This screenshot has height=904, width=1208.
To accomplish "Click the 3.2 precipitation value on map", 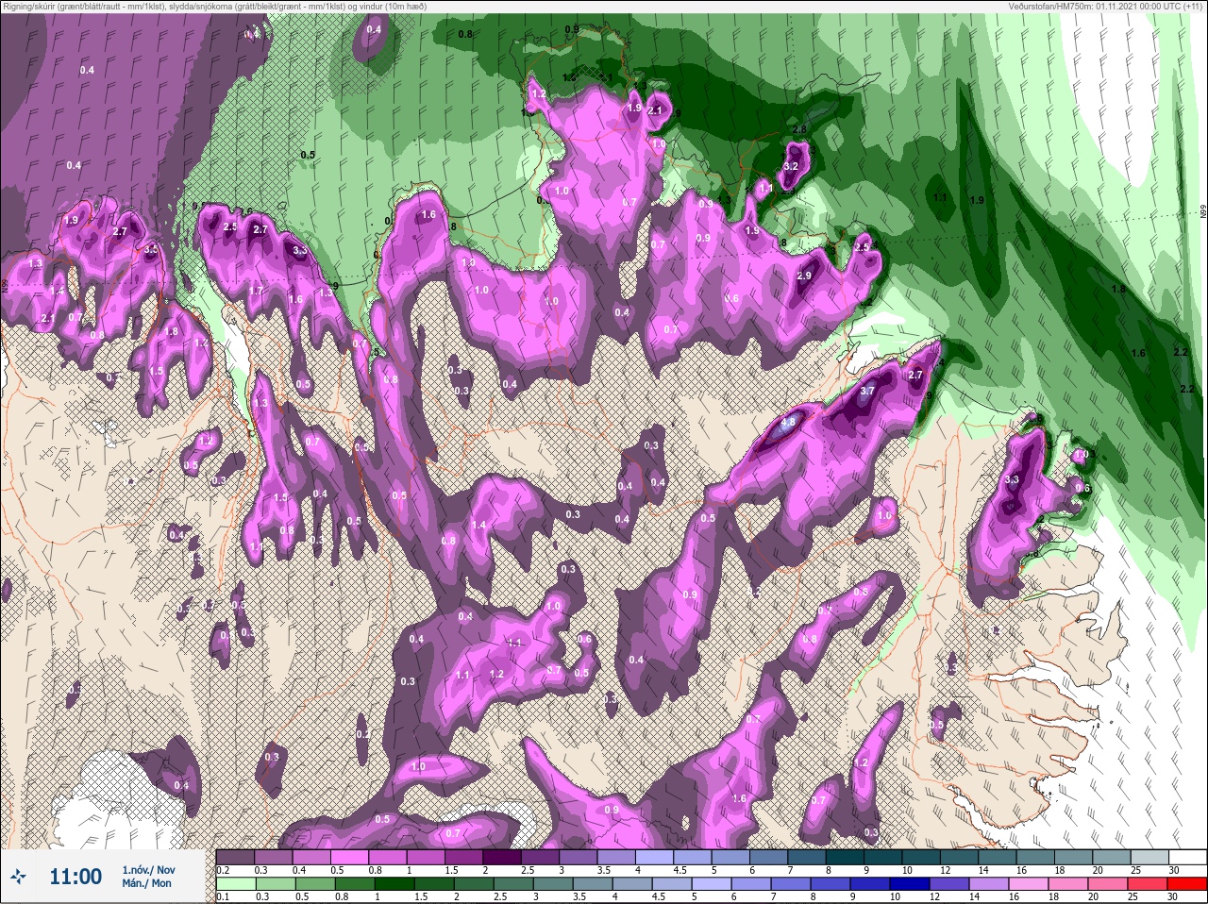I will (791, 166).
